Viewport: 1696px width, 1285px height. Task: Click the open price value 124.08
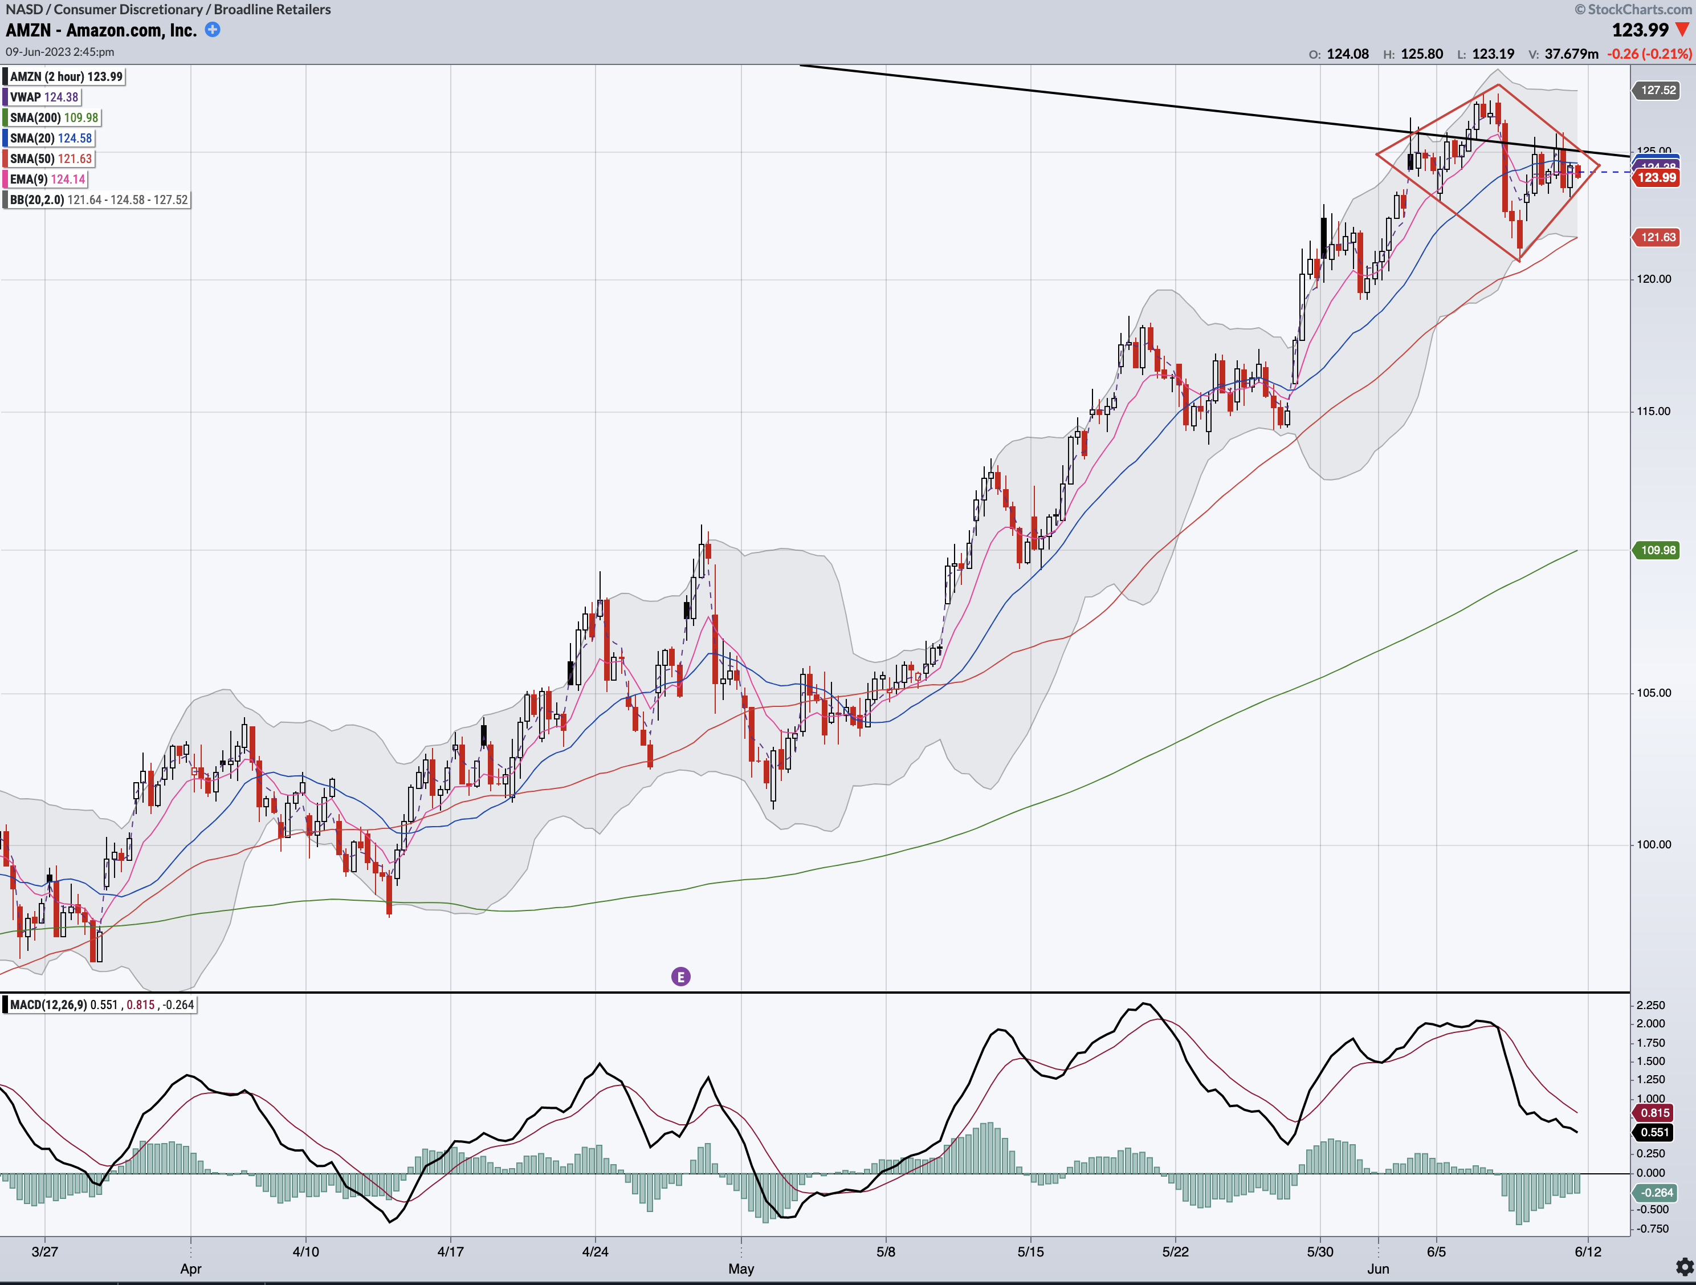point(1347,54)
